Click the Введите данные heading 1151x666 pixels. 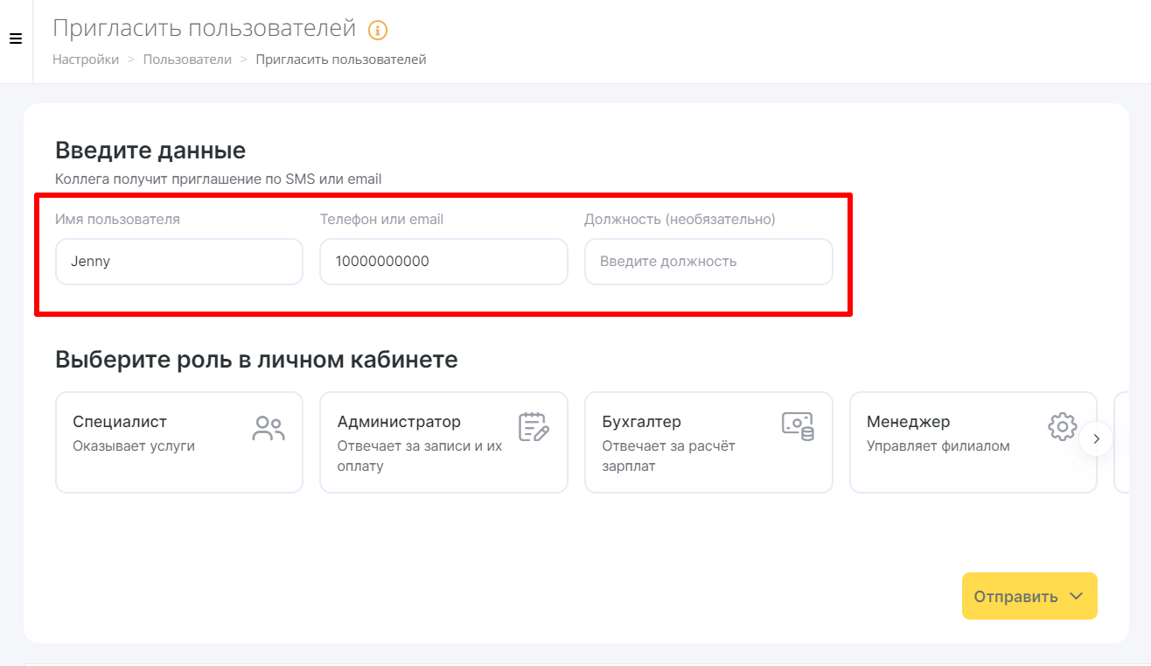point(150,150)
